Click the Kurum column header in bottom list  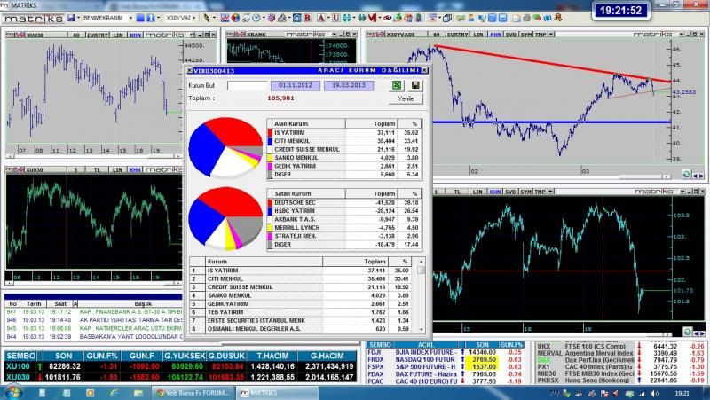(x=264, y=262)
